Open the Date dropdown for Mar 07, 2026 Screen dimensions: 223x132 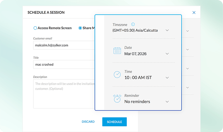167,53
